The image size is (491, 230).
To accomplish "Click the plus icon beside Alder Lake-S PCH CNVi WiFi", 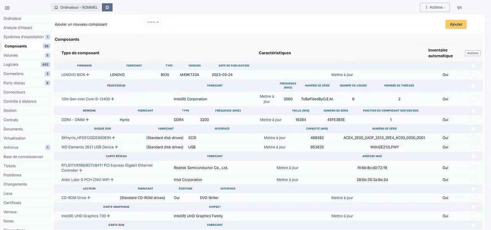I will click(x=112, y=180).
